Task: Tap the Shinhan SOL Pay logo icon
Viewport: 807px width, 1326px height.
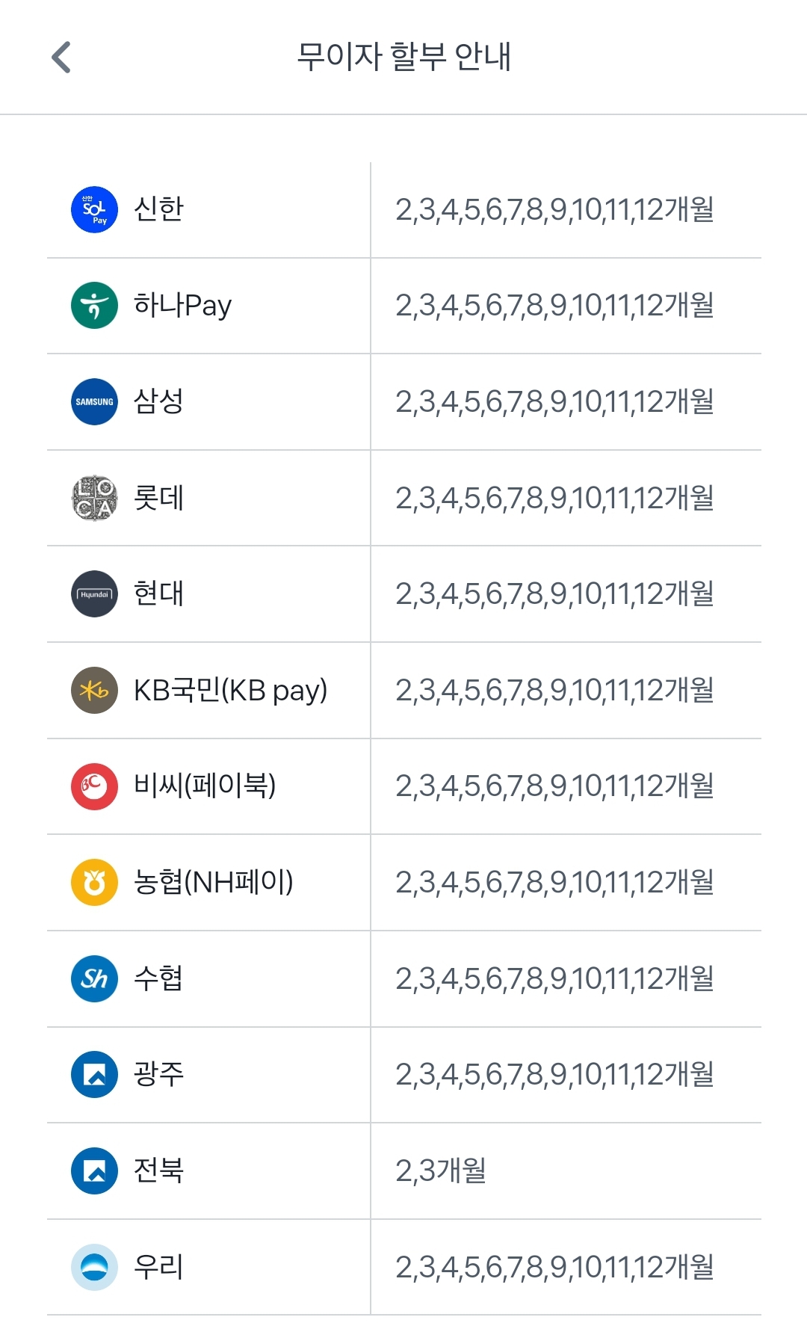Action: click(x=94, y=209)
